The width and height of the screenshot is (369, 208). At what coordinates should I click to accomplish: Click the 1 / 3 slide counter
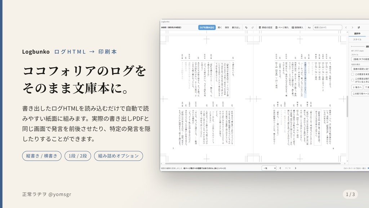coord(350,194)
